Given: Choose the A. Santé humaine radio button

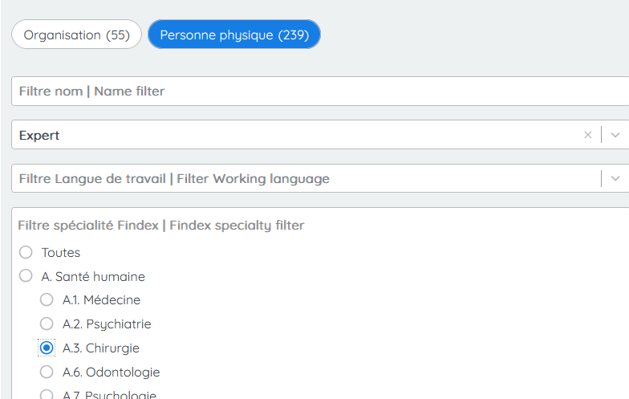Looking at the screenshot, I should pyautogui.click(x=26, y=276).
